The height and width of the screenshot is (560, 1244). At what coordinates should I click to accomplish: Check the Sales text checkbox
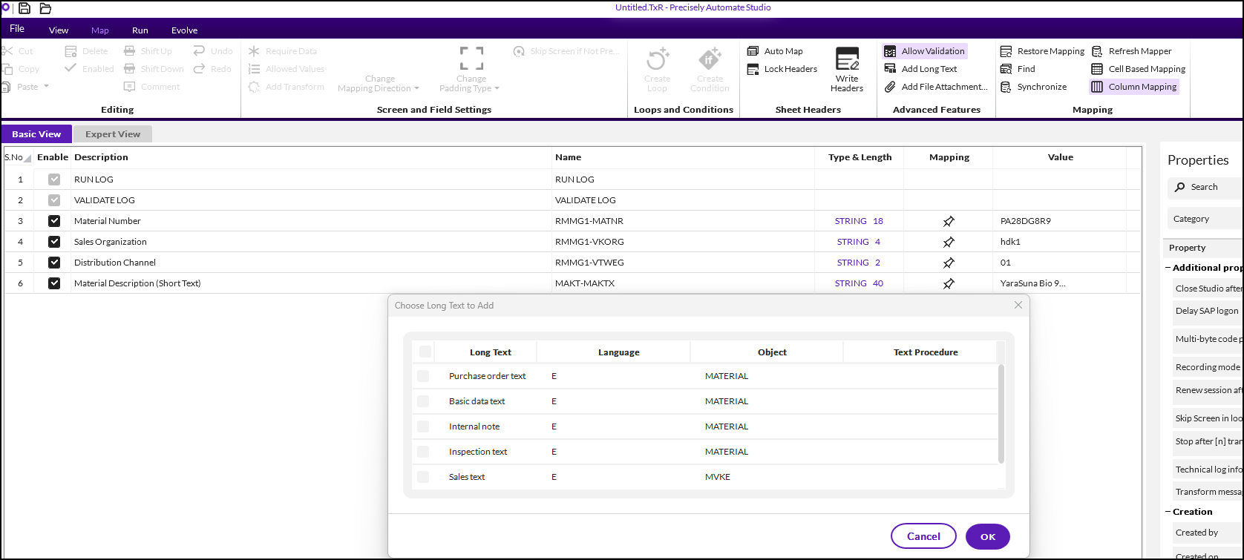pos(423,477)
